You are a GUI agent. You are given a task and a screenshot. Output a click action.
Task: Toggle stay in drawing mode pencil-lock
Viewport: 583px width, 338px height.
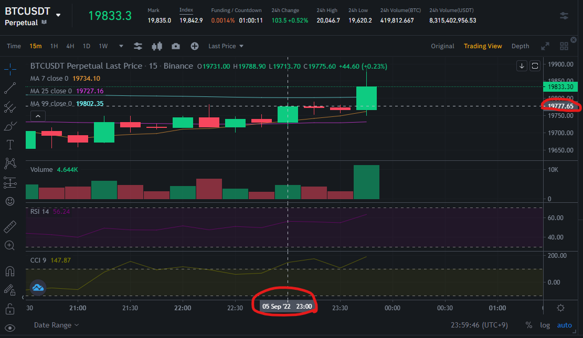(10, 290)
